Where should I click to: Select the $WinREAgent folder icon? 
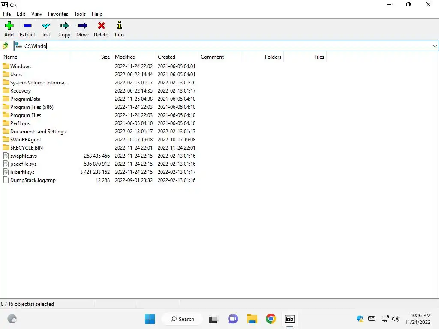pyautogui.click(x=6, y=139)
